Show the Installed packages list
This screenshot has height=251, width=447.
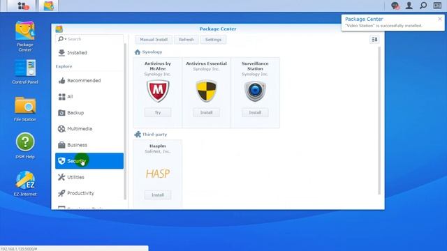click(89, 53)
